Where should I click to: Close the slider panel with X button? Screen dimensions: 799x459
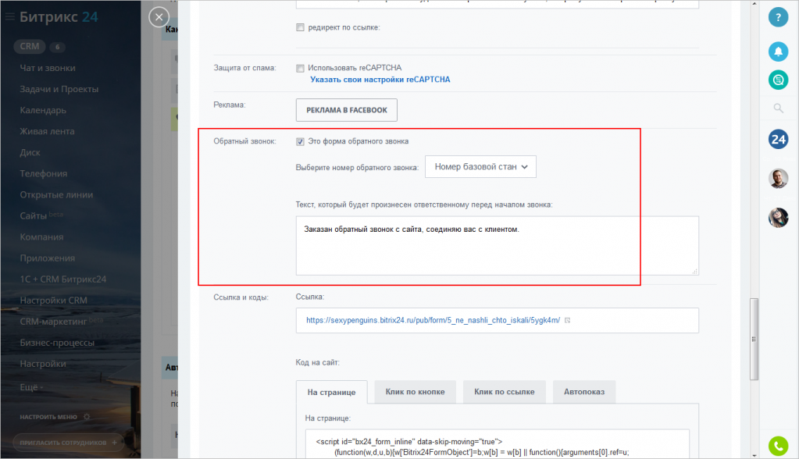click(159, 17)
